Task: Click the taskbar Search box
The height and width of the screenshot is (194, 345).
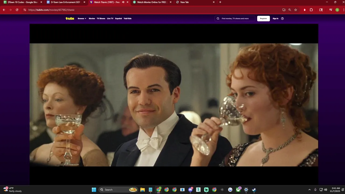Action: (118, 190)
